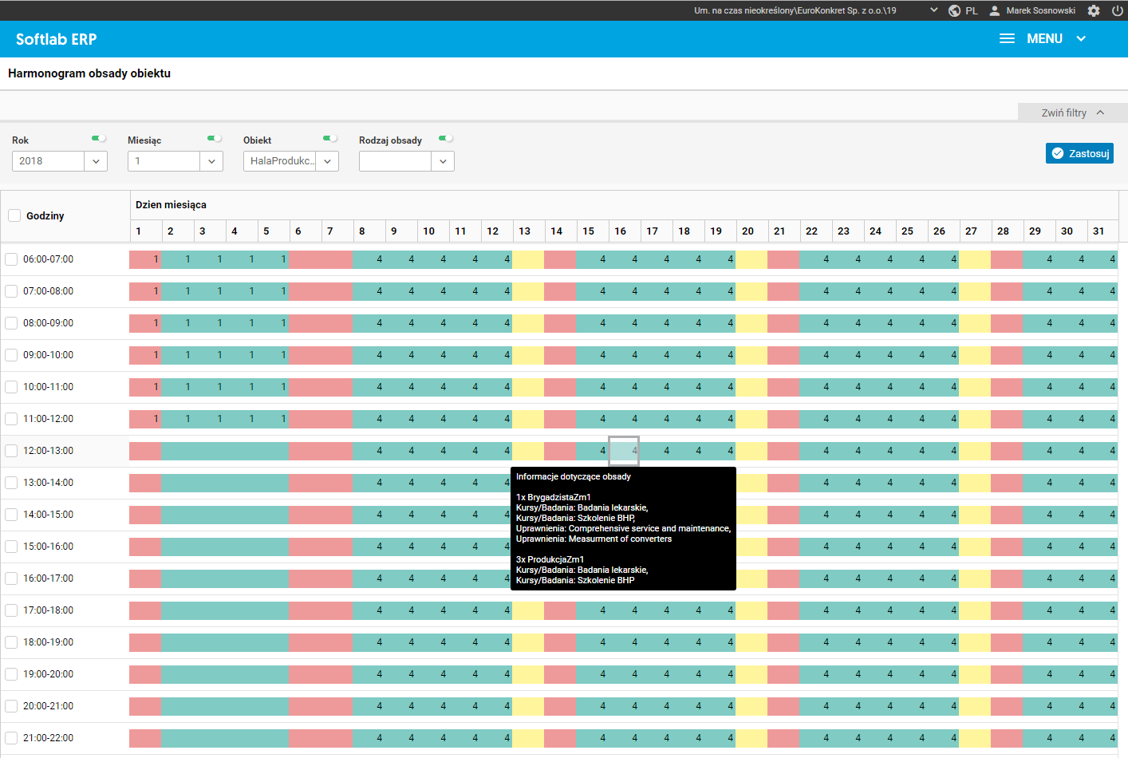Toggle the Rodzaj obsady filter switch
The height and width of the screenshot is (758, 1128).
pyautogui.click(x=445, y=139)
